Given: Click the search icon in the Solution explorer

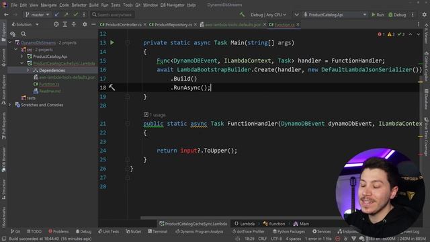Looking at the screenshot, I should coord(24,34).
